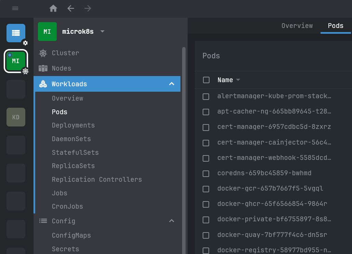Click the Cluster helm wheel icon
The width and height of the screenshot is (352, 254).
pos(43,53)
